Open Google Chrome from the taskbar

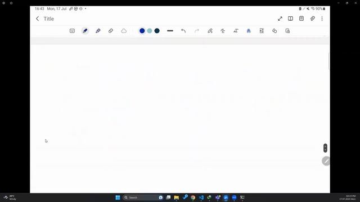[x=193, y=198]
